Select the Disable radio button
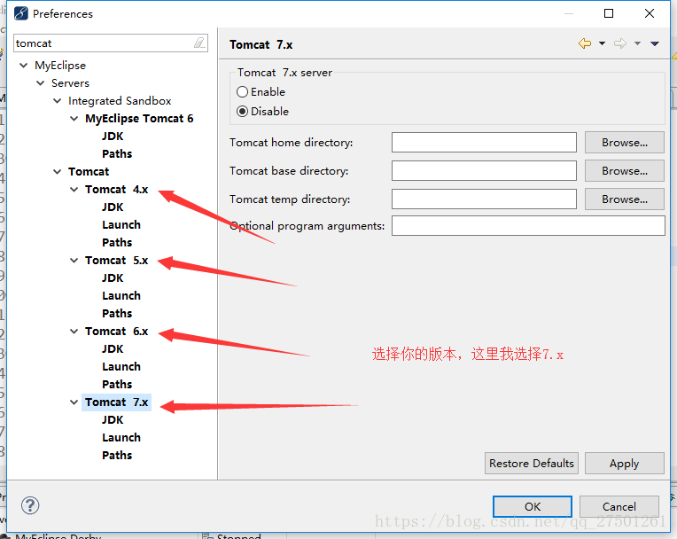 242,112
